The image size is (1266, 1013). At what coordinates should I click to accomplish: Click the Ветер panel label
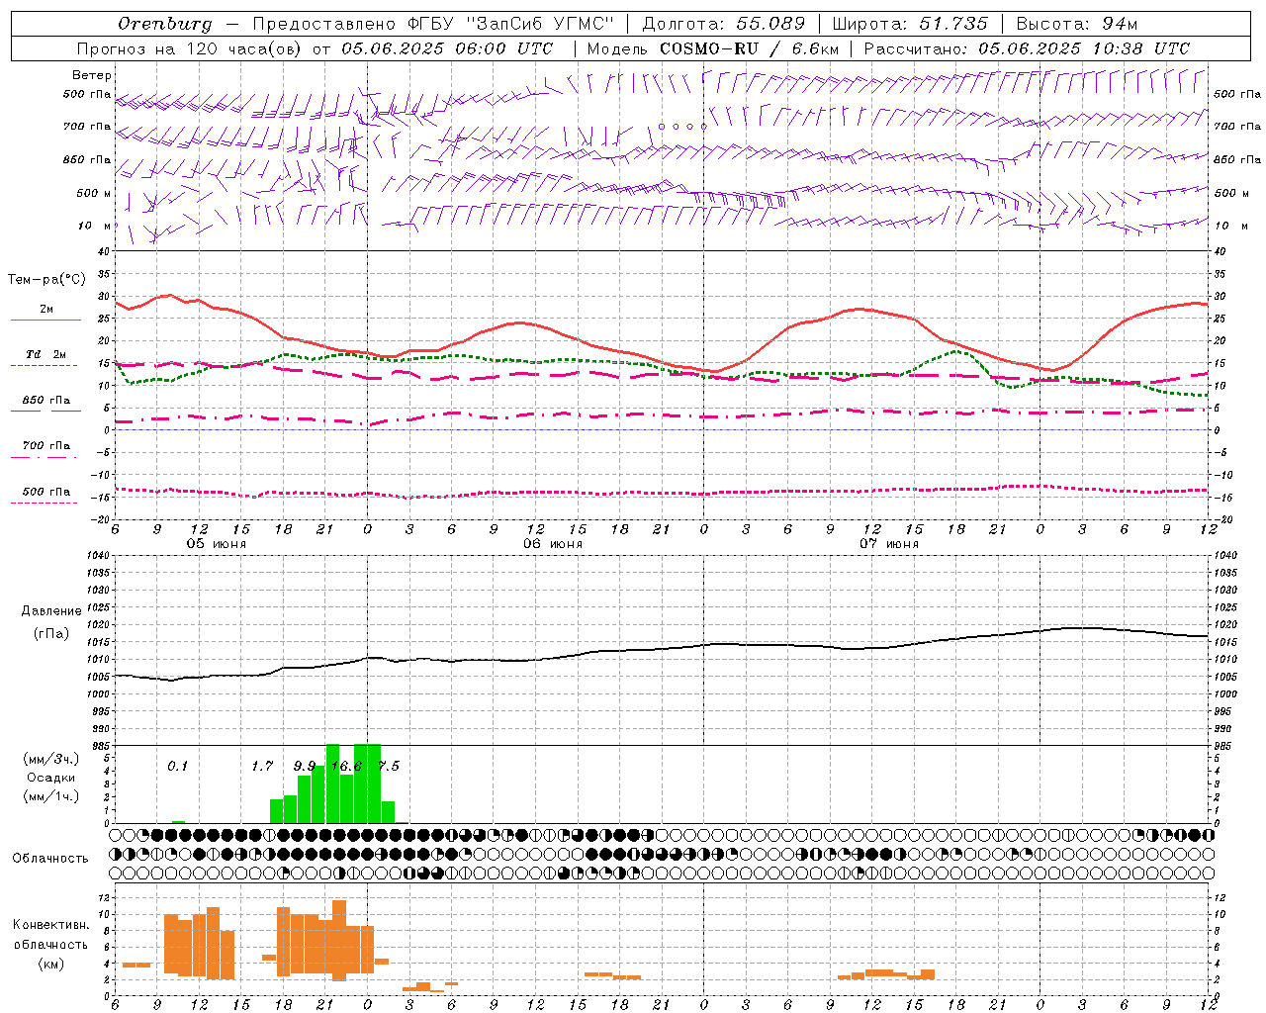[x=91, y=75]
